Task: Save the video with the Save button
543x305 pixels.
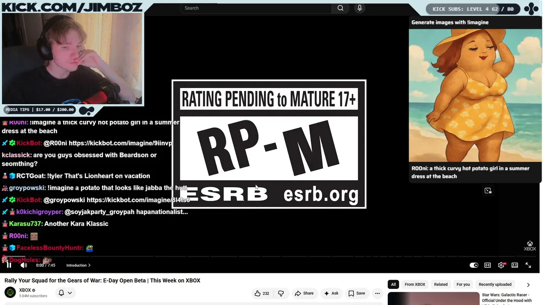Action: (x=356, y=293)
